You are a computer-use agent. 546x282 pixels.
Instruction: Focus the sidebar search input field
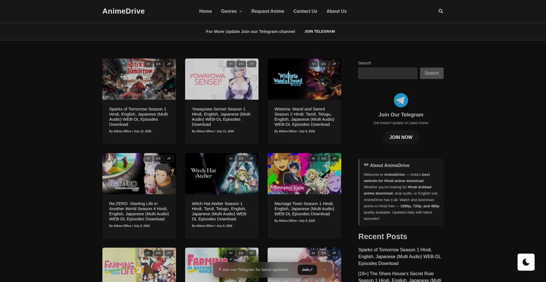tap(388, 73)
